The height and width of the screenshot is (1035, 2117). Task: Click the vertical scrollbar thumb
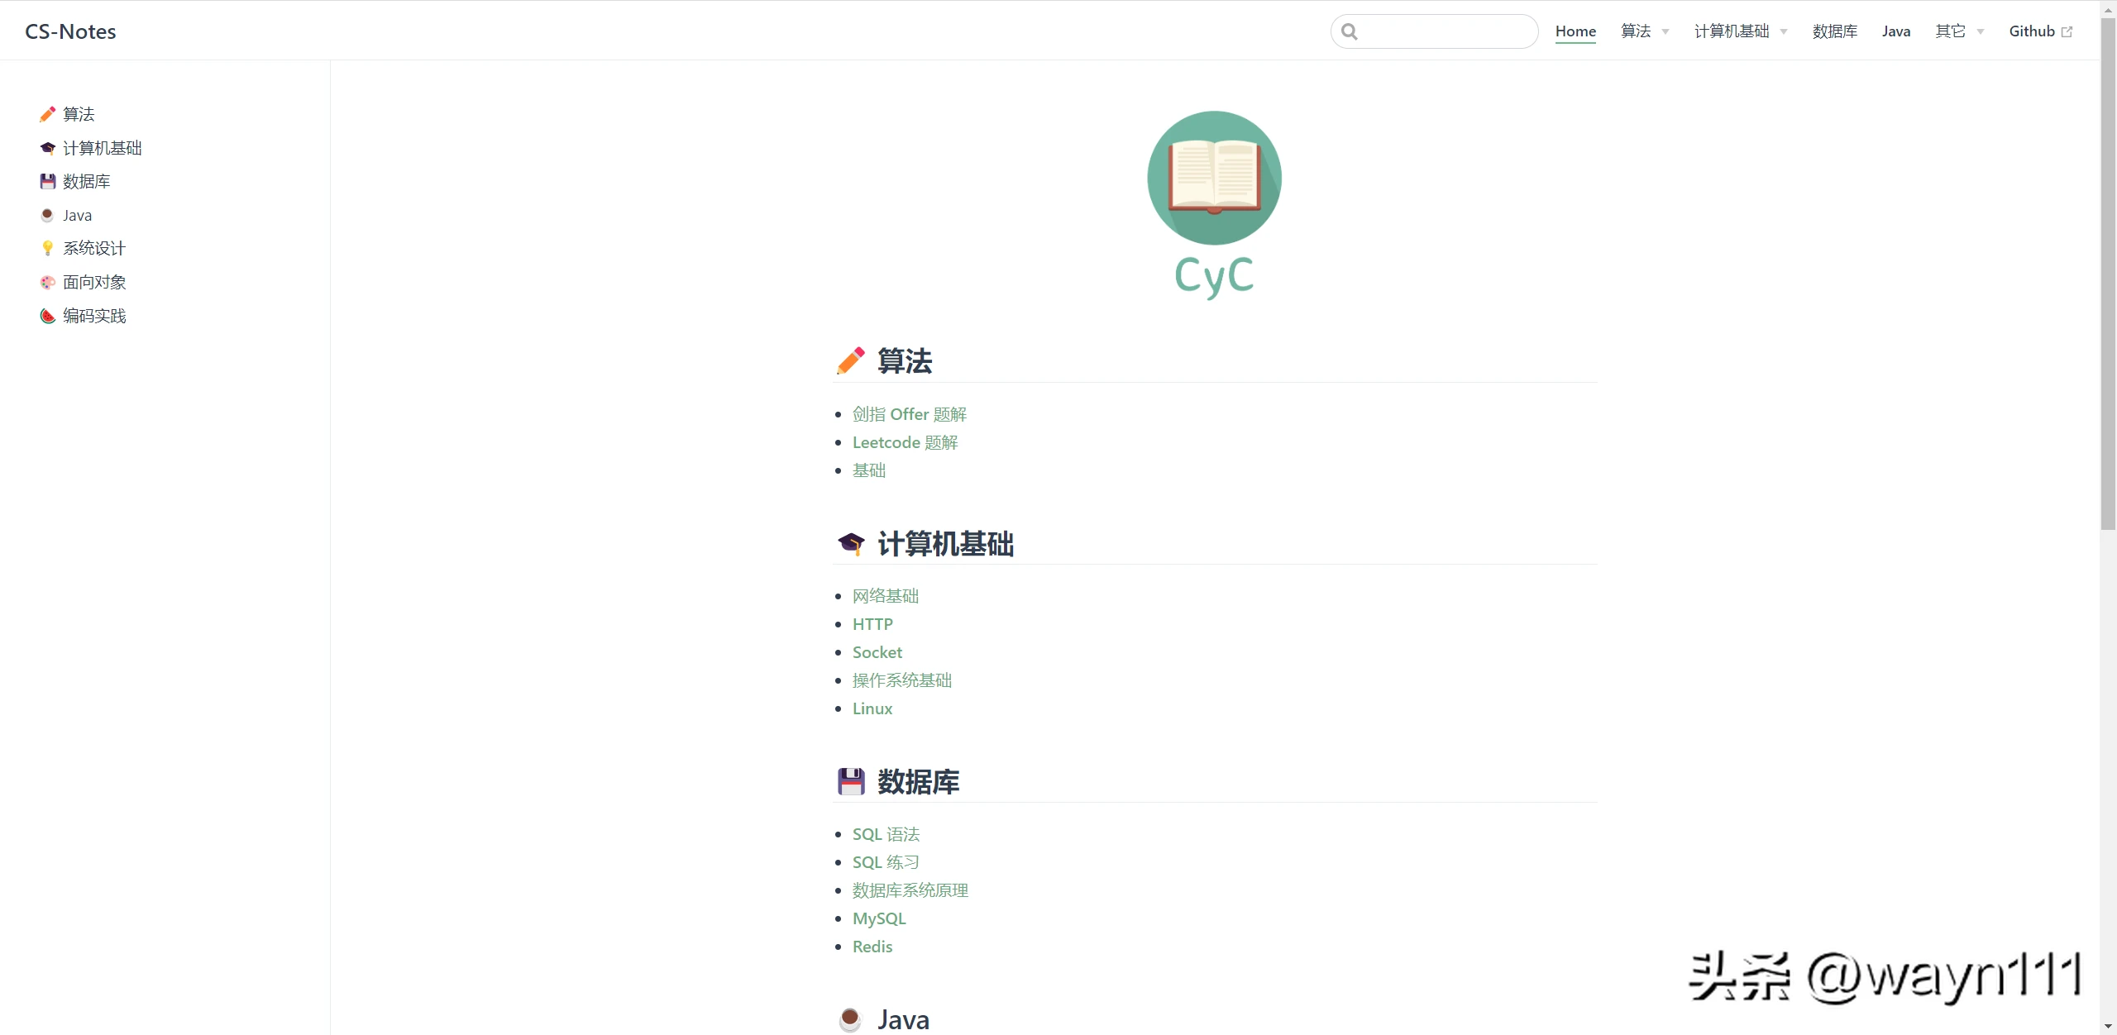coord(2109,273)
